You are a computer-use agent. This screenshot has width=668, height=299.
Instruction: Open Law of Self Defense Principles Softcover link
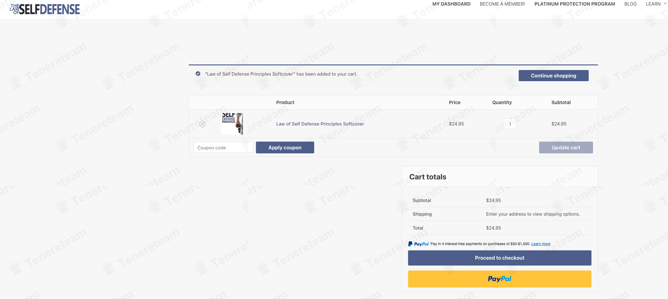(320, 124)
